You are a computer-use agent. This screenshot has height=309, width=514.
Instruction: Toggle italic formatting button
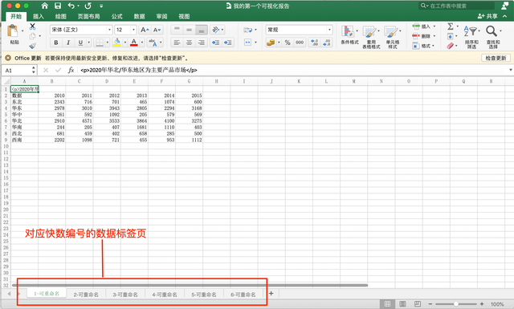68,43
